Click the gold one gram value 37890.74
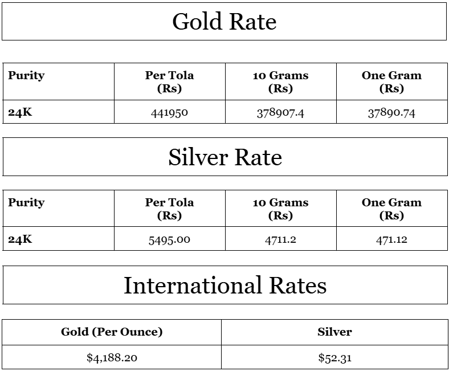Screen dimensions: 449x371 391,113
